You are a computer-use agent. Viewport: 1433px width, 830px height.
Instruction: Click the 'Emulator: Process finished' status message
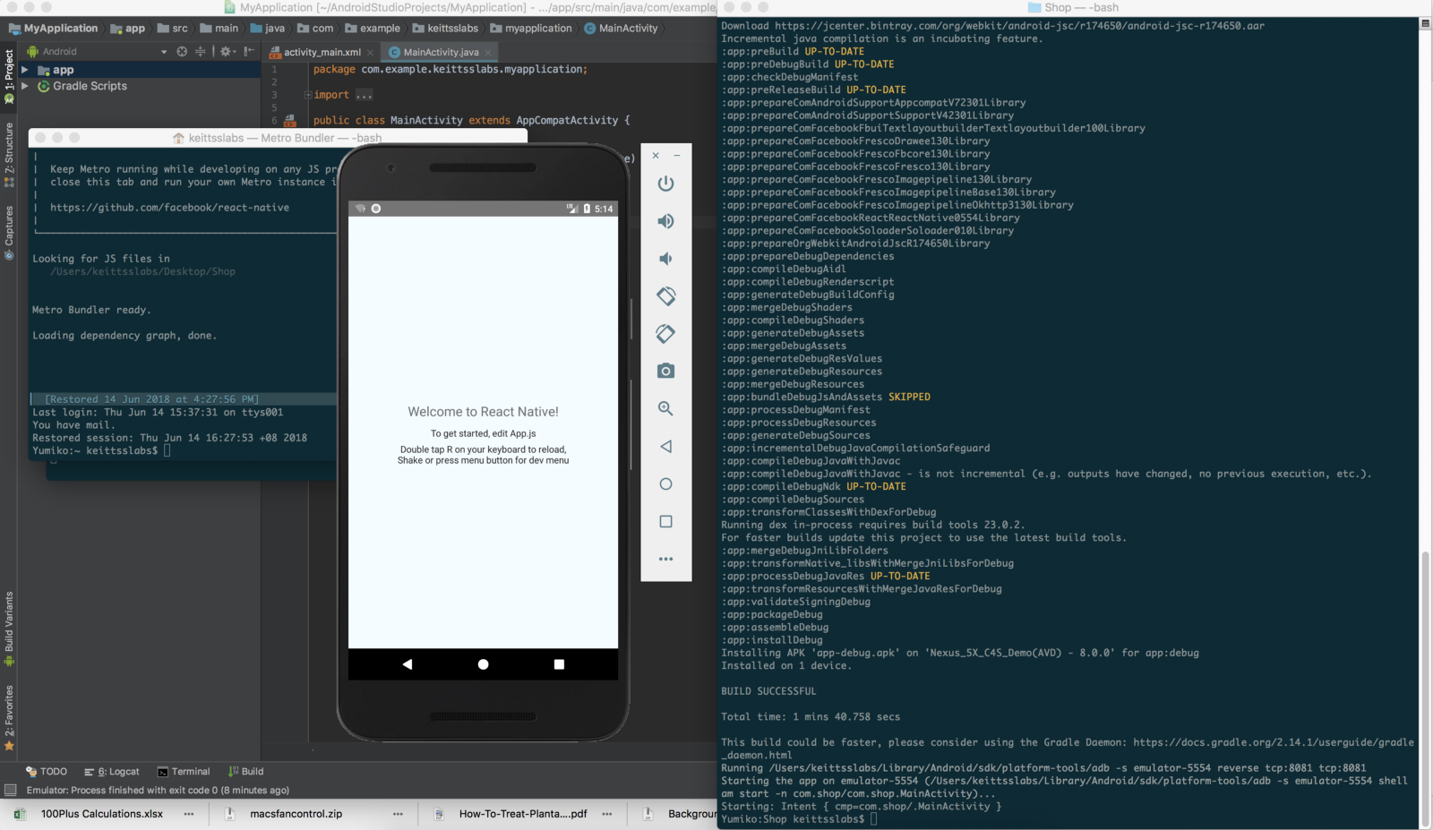pos(158,790)
